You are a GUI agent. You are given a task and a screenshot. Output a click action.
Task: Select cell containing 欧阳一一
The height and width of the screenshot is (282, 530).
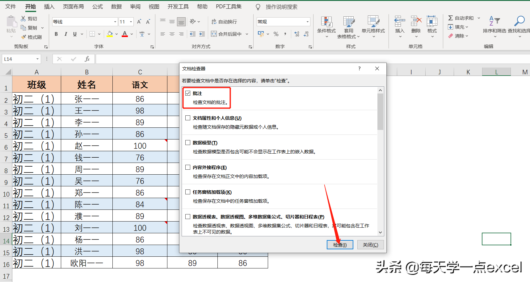(87, 263)
